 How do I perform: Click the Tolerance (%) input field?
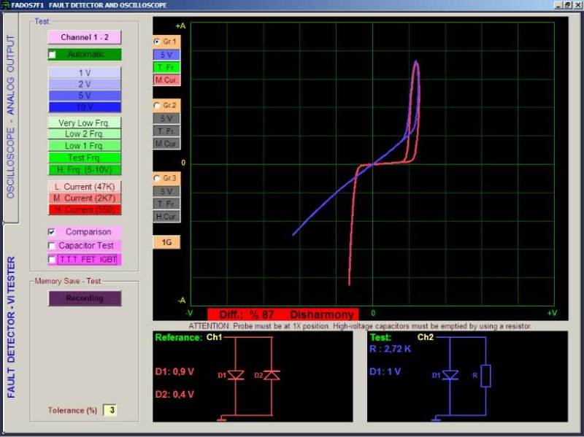(x=110, y=411)
